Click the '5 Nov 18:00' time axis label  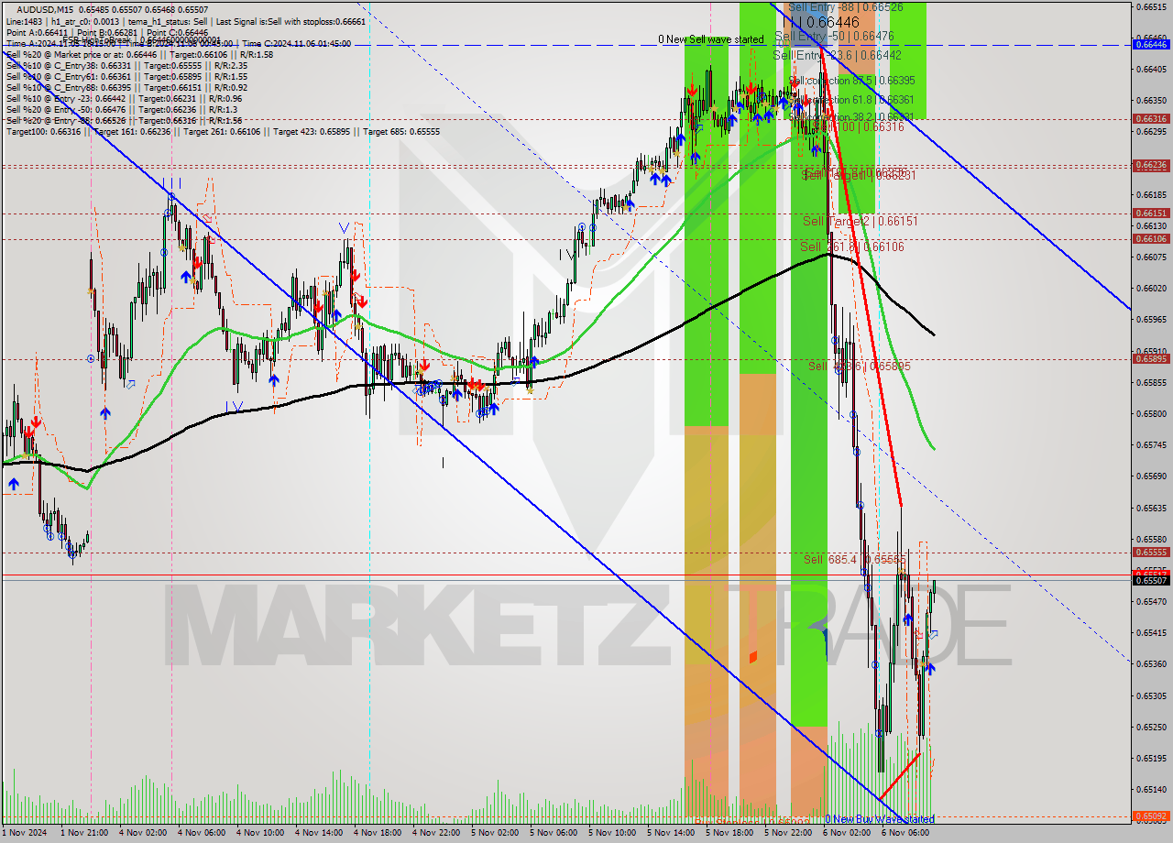coord(729,833)
